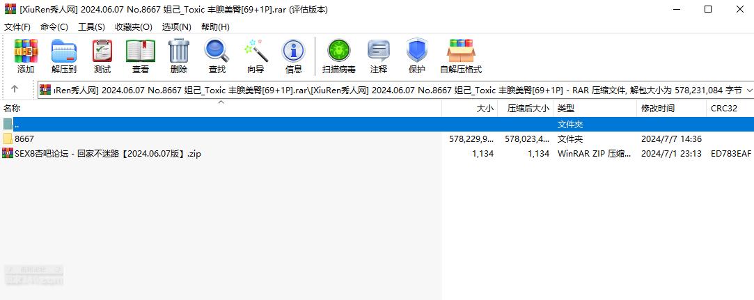The image size is (754, 300).
Task: Run the 测试 (Test) archive tool
Action: tap(102, 51)
